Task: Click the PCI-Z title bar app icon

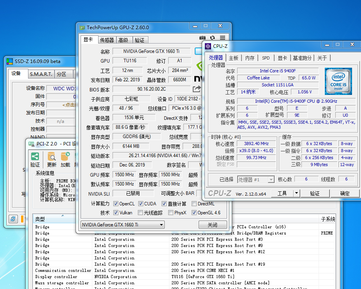Action: (x=31, y=144)
